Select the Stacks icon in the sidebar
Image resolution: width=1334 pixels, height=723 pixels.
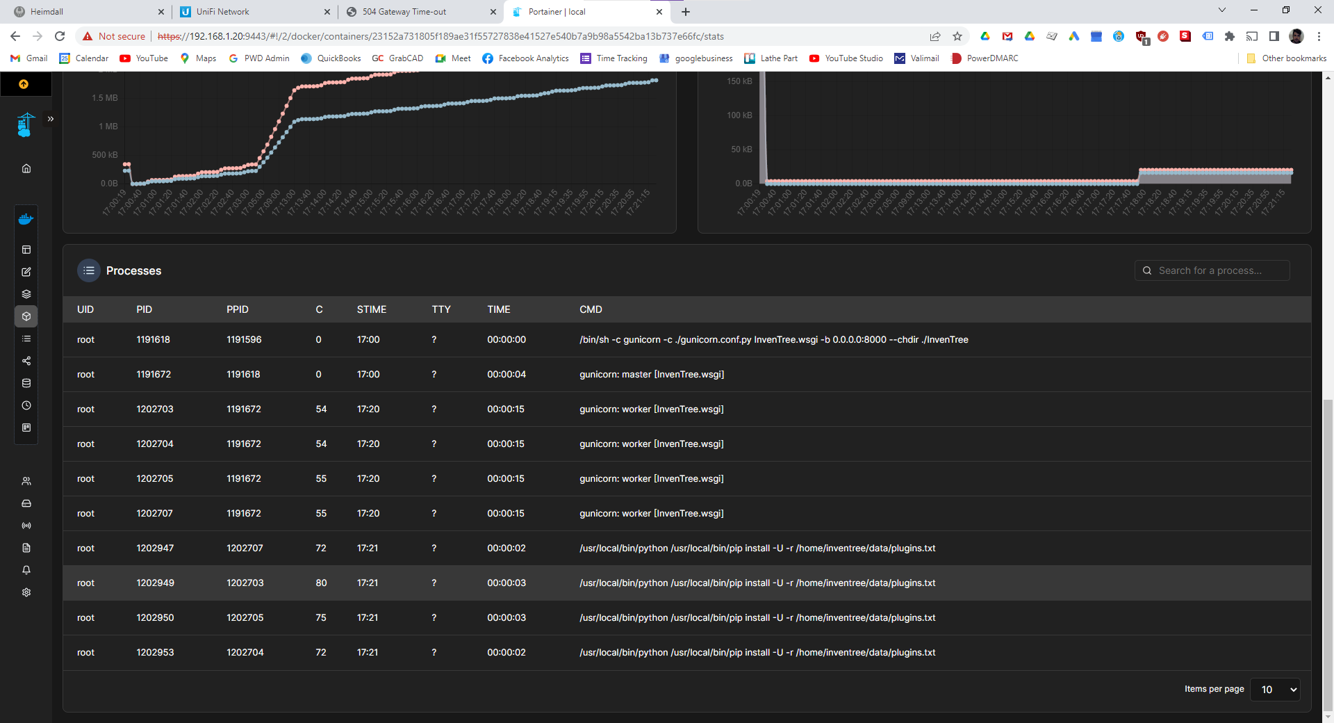point(26,293)
